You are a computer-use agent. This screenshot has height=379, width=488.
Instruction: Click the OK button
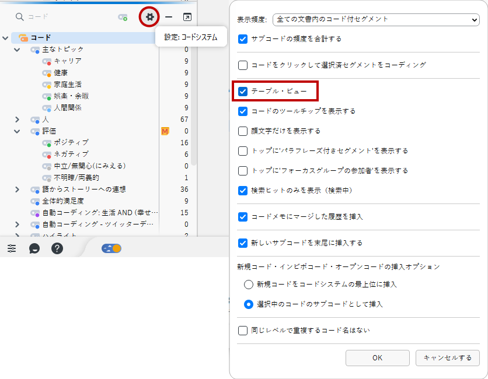377,358
